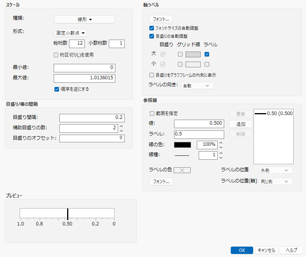This screenshot has width=306, height=257.
Task: Uncheck 順序を逆にする checkbox
Action: point(57,89)
